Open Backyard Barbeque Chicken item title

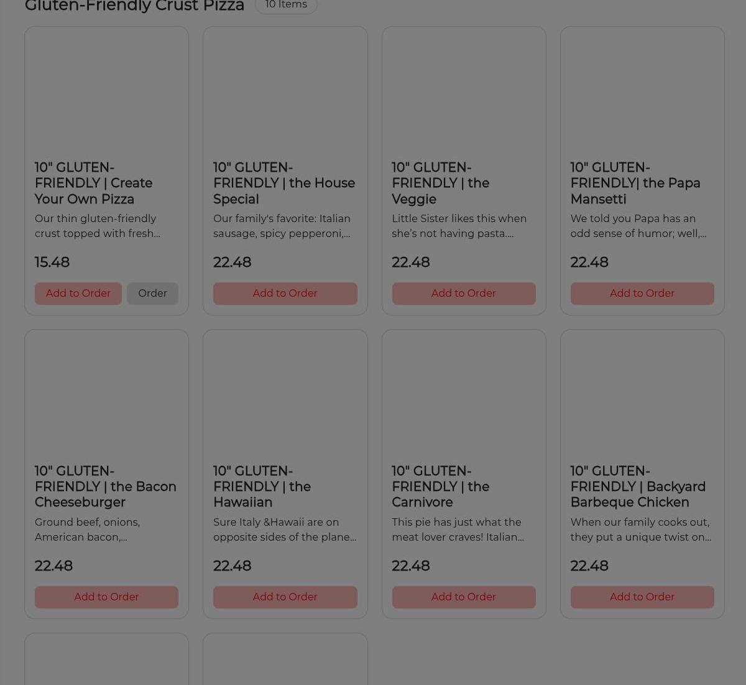coord(637,487)
